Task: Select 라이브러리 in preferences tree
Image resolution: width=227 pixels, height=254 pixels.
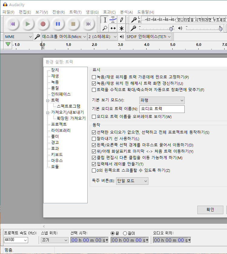Action: pyautogui.click(x=61, y=130)
